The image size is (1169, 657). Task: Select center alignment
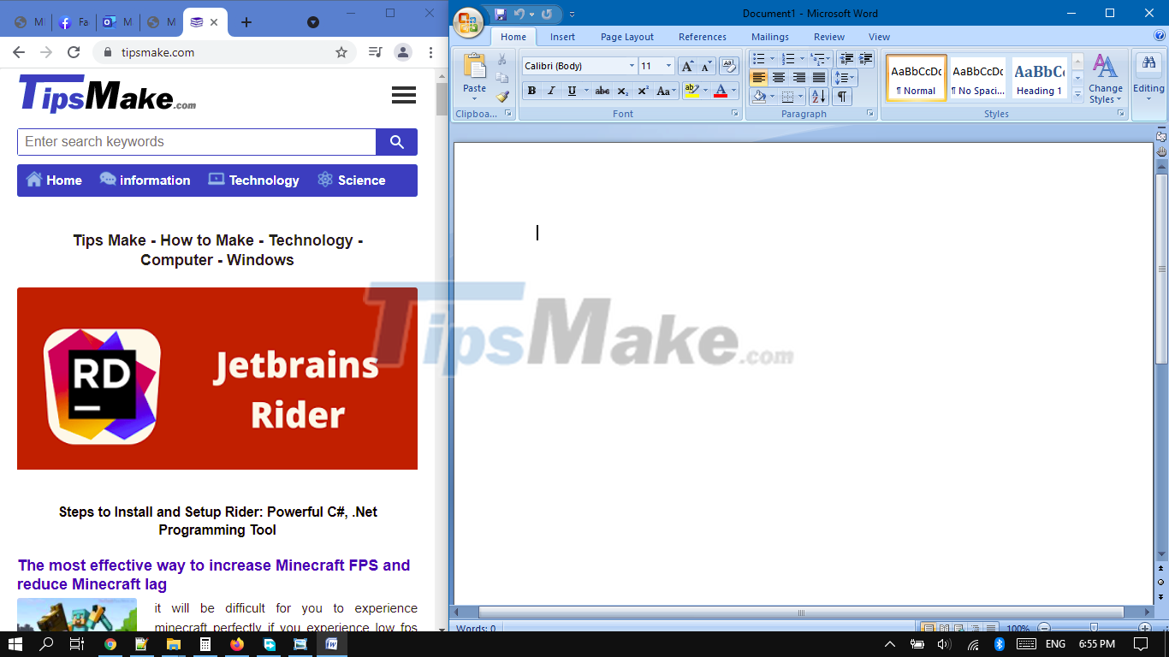(778, 78)
